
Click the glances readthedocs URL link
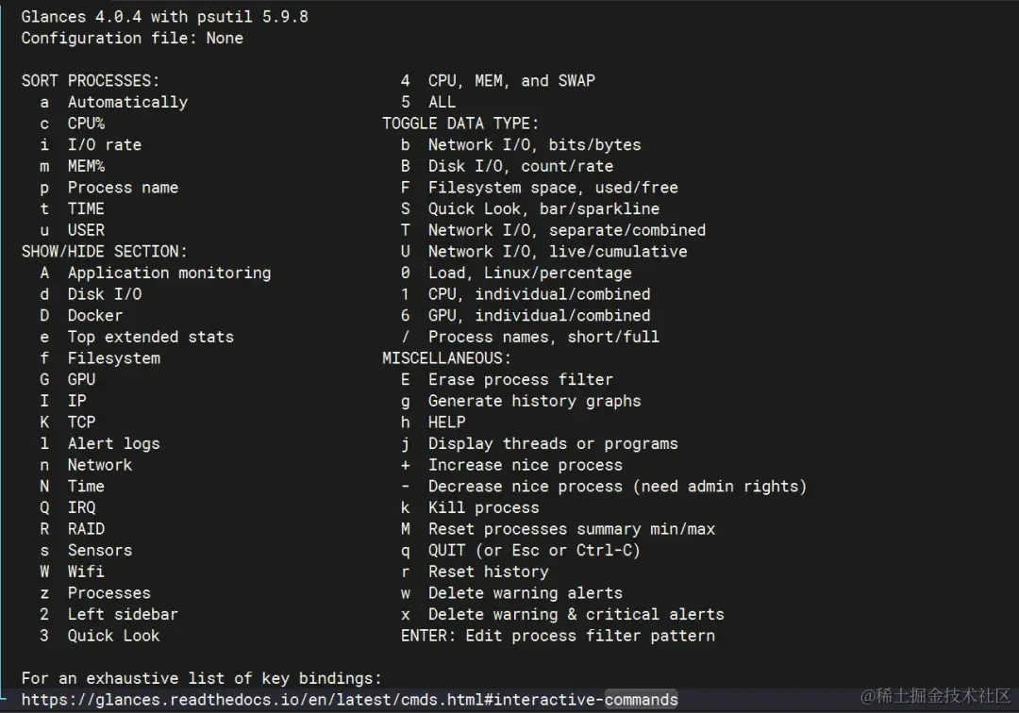tap(350, 700)
